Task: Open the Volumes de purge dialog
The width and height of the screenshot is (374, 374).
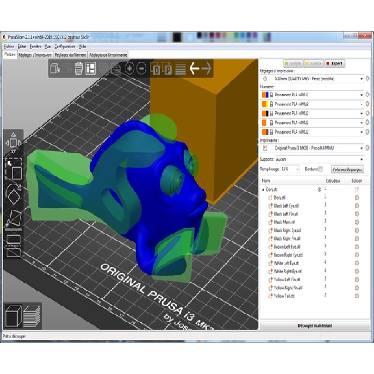Action: click(x=347, y=169)
